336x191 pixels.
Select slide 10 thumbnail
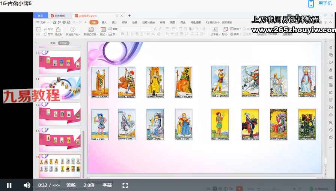(60, 62)
